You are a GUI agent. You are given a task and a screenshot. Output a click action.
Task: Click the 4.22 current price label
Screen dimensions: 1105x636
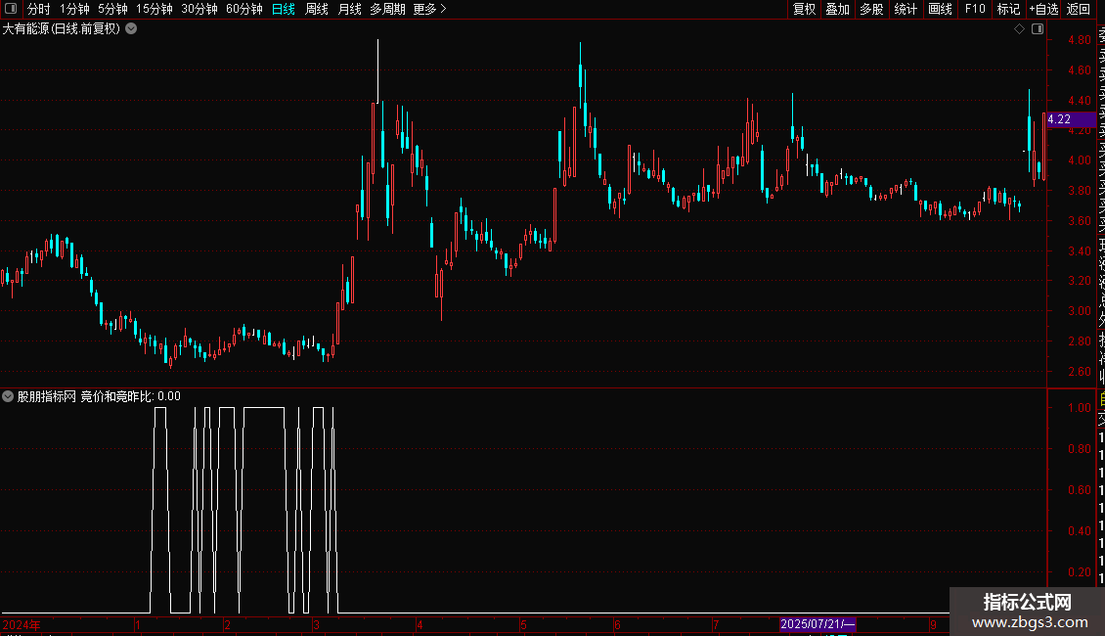tap(1071, 119)
